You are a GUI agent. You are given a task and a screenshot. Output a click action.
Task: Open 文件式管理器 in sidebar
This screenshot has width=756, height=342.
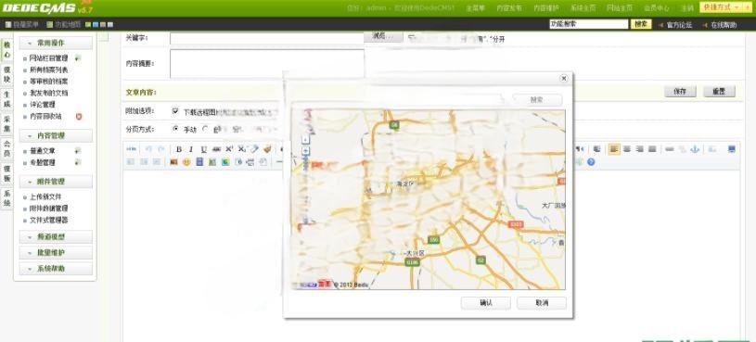tap(48, 221)
